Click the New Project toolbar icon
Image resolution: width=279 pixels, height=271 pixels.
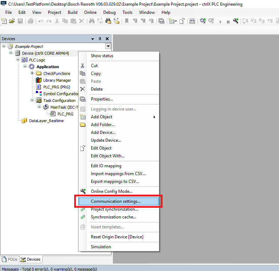click(4, 21)
